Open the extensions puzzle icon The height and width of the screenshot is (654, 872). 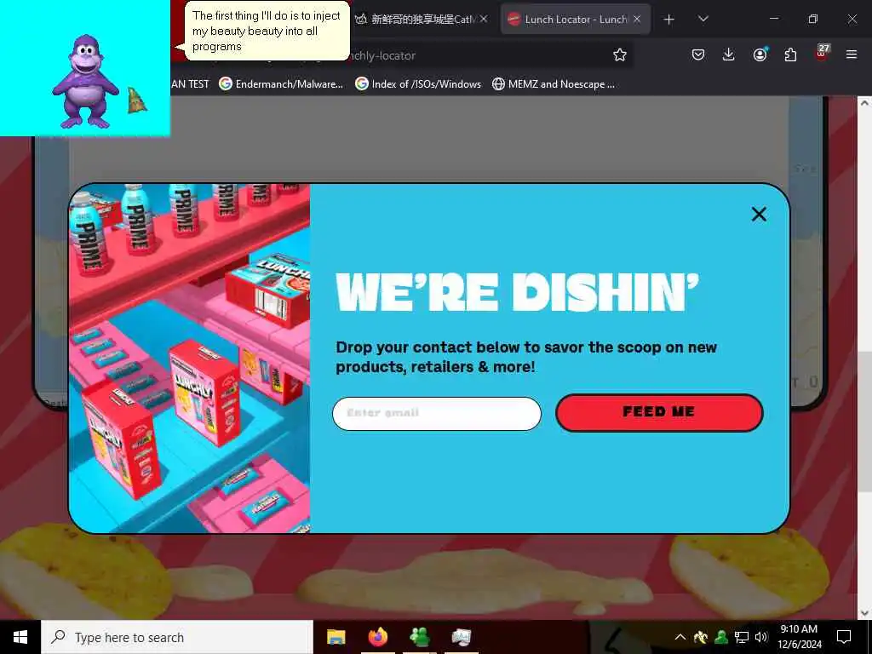(790, 54)
